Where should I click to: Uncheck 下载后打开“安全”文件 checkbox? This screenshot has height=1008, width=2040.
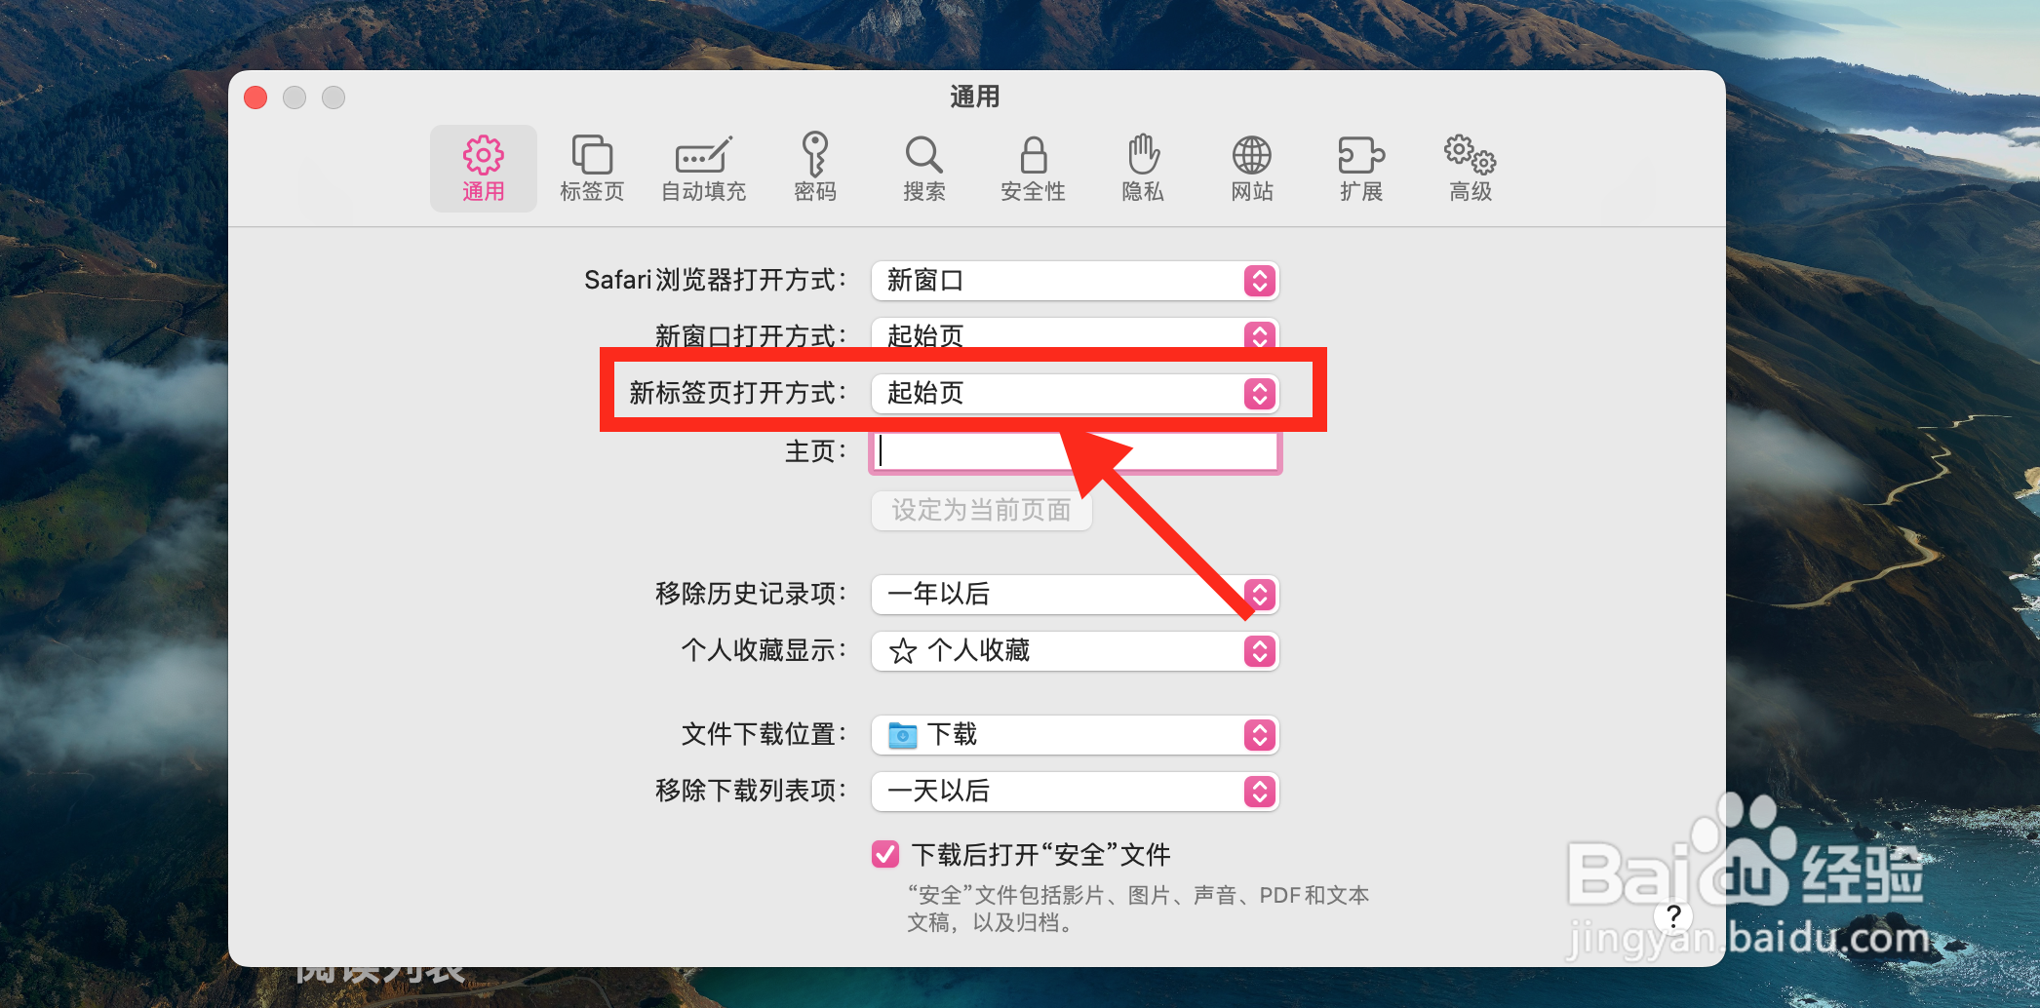[885, 855]
